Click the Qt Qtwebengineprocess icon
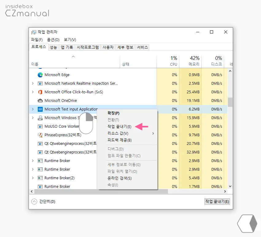Screen dimensions: 261x237 pyautogui.click(x=40, y=143)
